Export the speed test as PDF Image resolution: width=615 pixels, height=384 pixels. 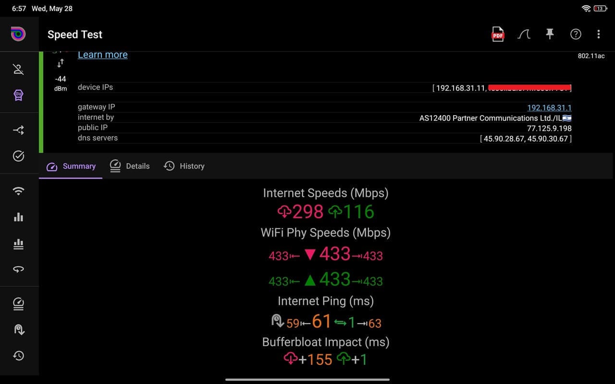coord(498,35)
